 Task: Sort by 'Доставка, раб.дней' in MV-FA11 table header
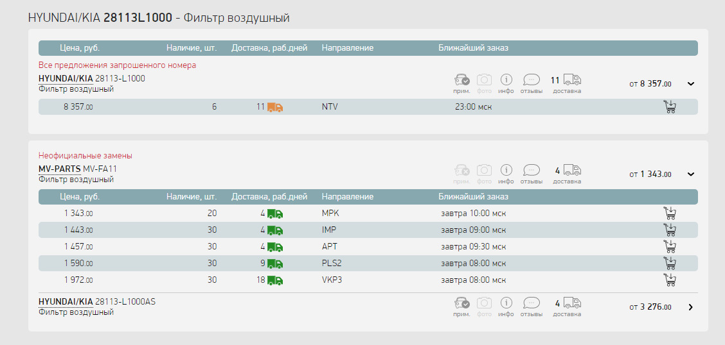pos(269,197)
